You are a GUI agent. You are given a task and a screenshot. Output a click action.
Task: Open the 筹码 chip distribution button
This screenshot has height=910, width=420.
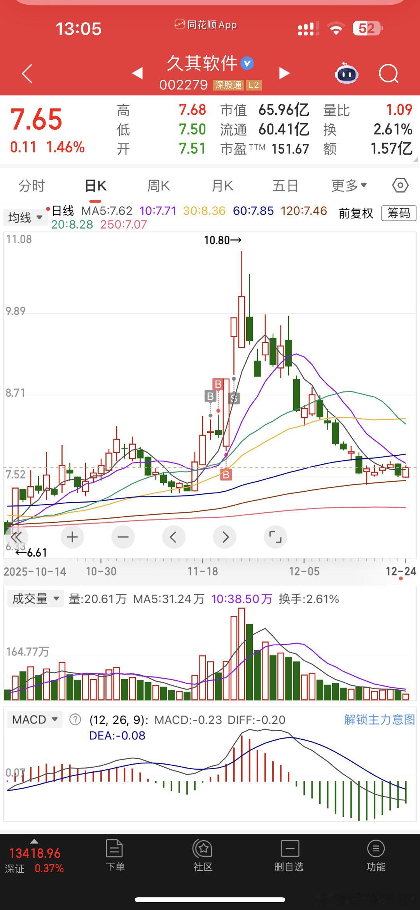tap(399, 213)
